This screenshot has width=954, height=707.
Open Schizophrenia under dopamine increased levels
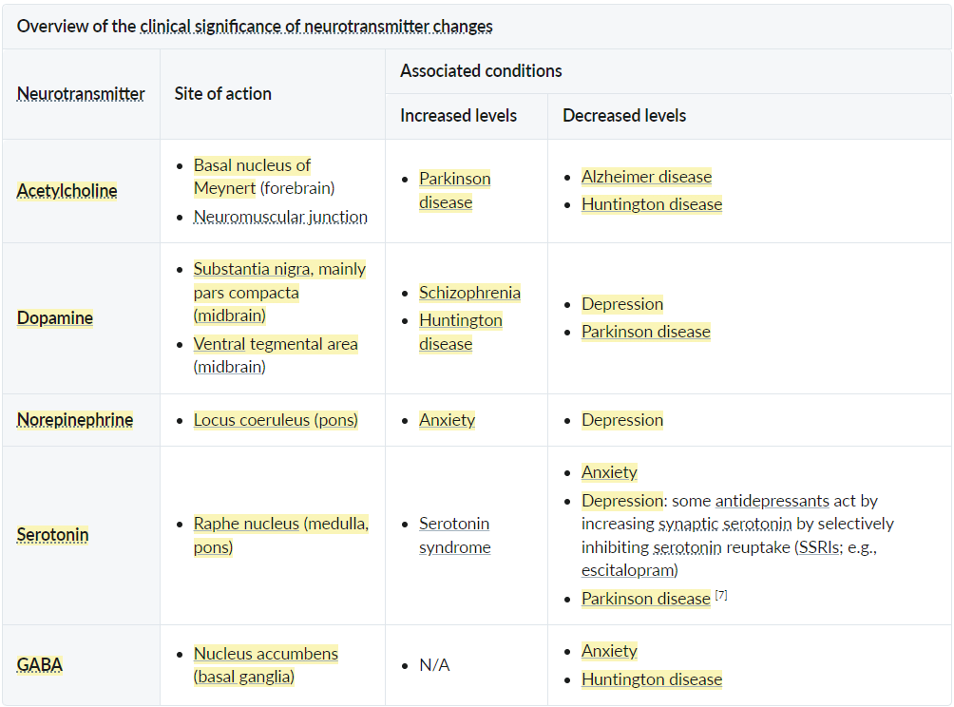tap(469, 293)
